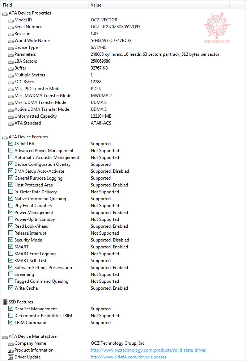Click the value UDMA 5
Screen dimensions: 246x361
click(x=99, y=109)
